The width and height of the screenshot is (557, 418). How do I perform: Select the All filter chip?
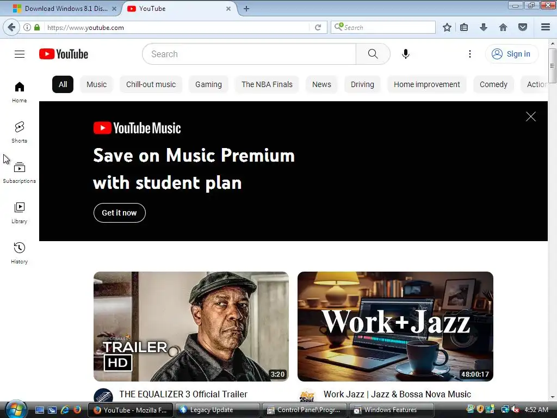tap(63, 84)
